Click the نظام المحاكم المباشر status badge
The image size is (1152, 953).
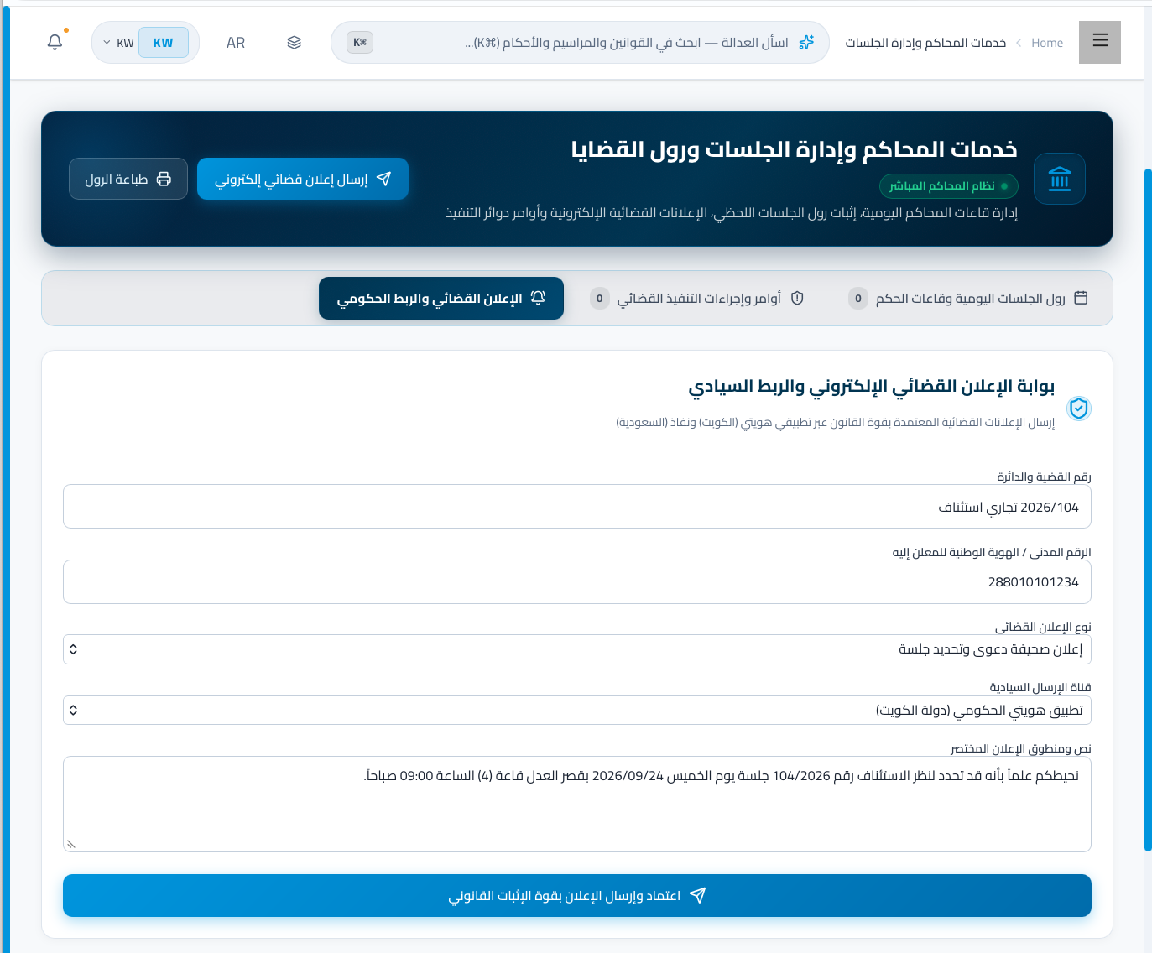point(949,186)
